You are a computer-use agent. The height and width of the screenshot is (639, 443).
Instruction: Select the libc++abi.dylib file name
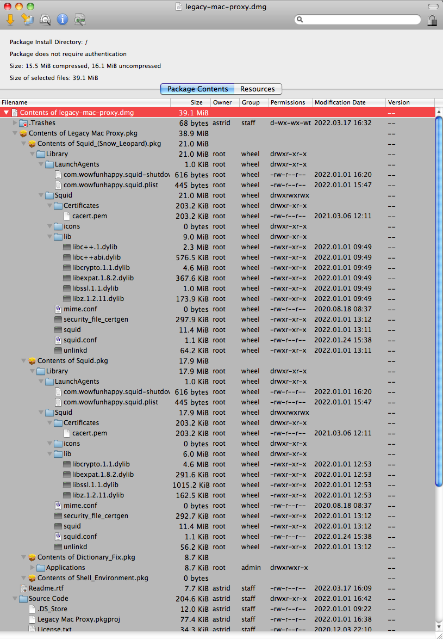click(x=96, y=257)
